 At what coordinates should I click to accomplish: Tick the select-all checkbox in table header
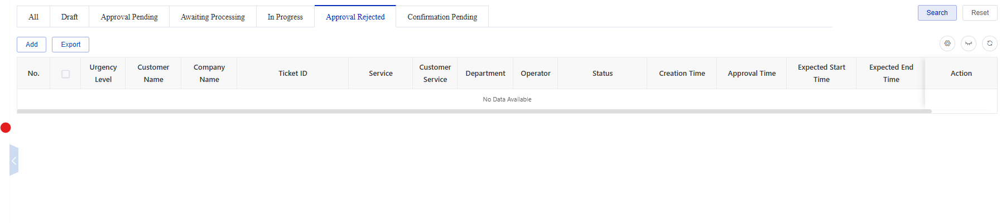[x=65, y=74]
